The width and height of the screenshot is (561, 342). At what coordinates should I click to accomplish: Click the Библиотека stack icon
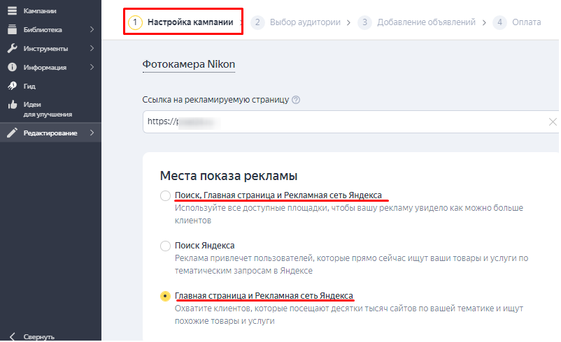(12, 29)
